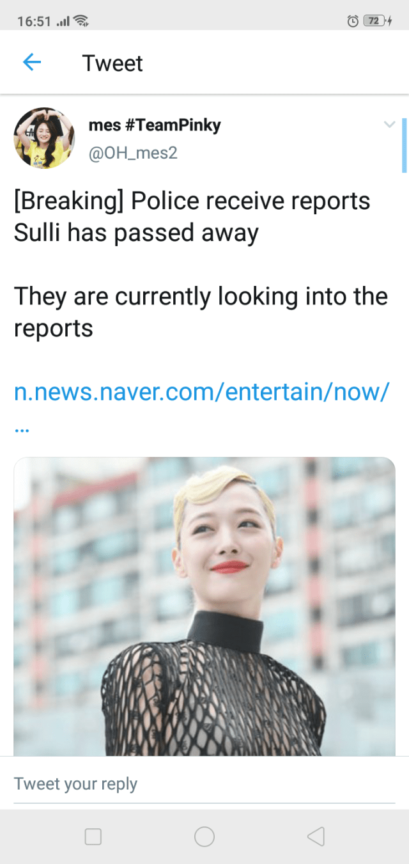
Task: Tap the cellular signal bars icon
Action: coord(63,22)
